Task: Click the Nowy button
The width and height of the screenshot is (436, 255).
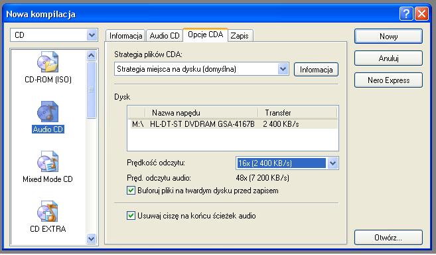Action: [x=388, y=36]
